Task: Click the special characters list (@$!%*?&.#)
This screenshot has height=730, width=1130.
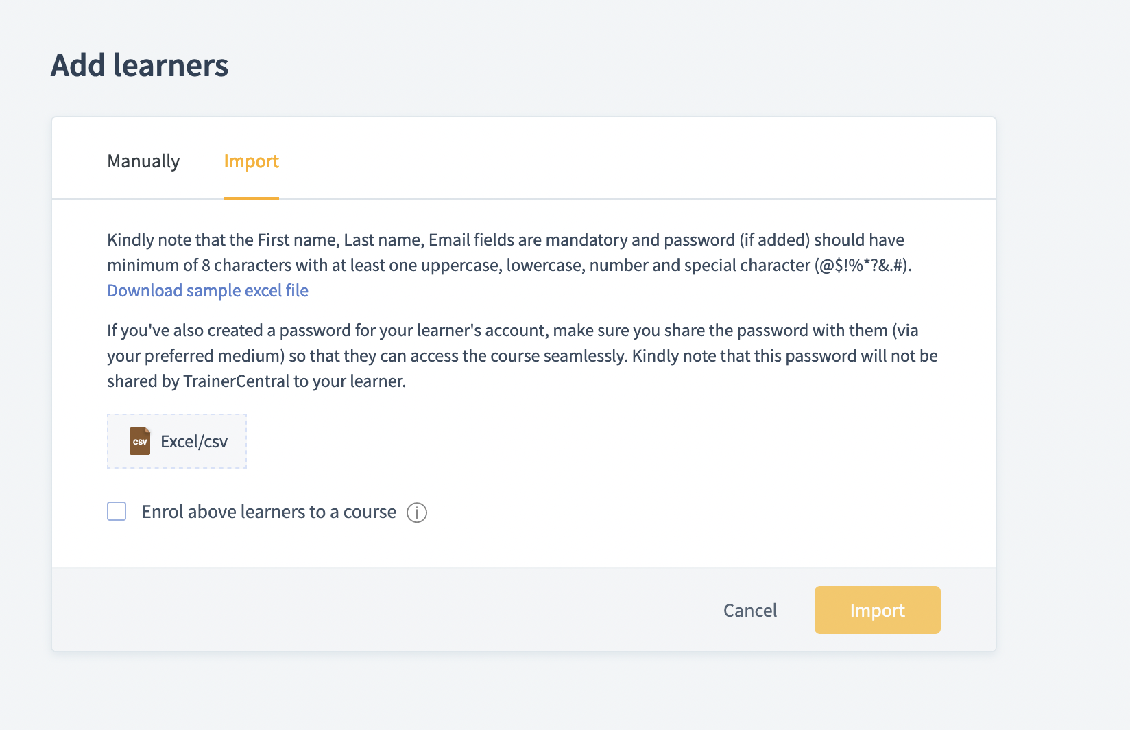Action: pyautogui.click(x=862, y=266)
